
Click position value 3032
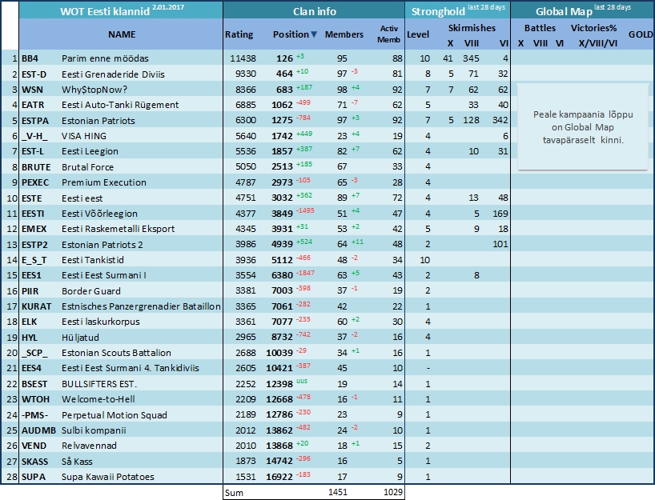pos(282,198)
